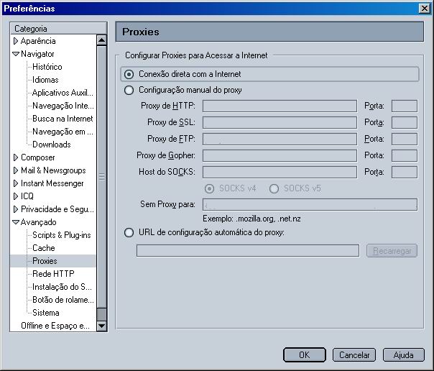
Task: Click the Recarregar button
Action: (x=392, y=251)
